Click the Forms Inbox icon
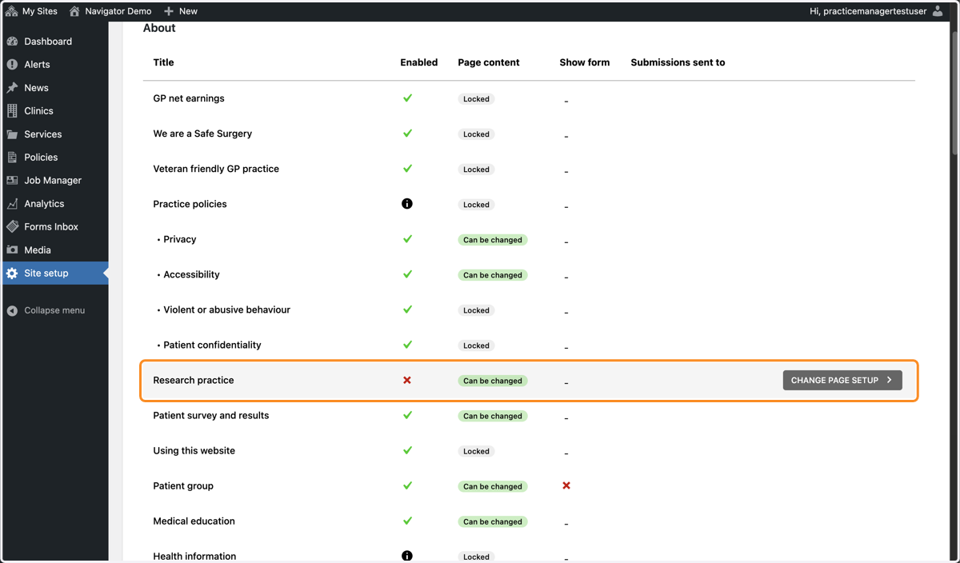 [12, 227]
